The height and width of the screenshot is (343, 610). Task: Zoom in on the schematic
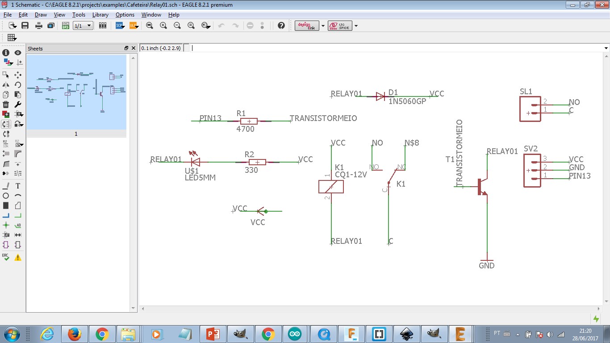coord(163,25)
